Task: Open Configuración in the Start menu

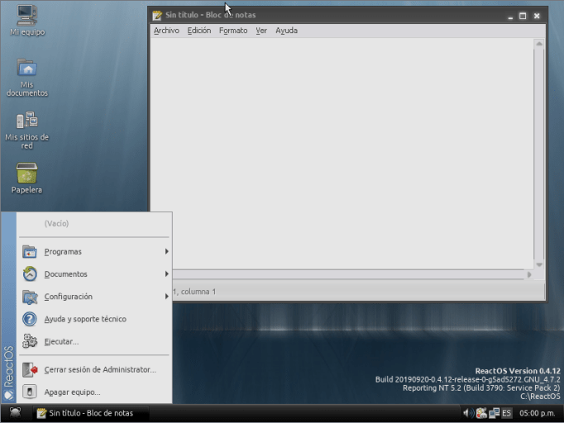Action: coord(94,297)
